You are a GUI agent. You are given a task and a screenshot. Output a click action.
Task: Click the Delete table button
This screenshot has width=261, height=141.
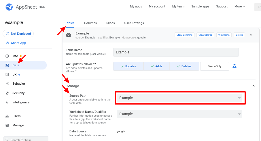pyautogui.click(x=239, y=35)
